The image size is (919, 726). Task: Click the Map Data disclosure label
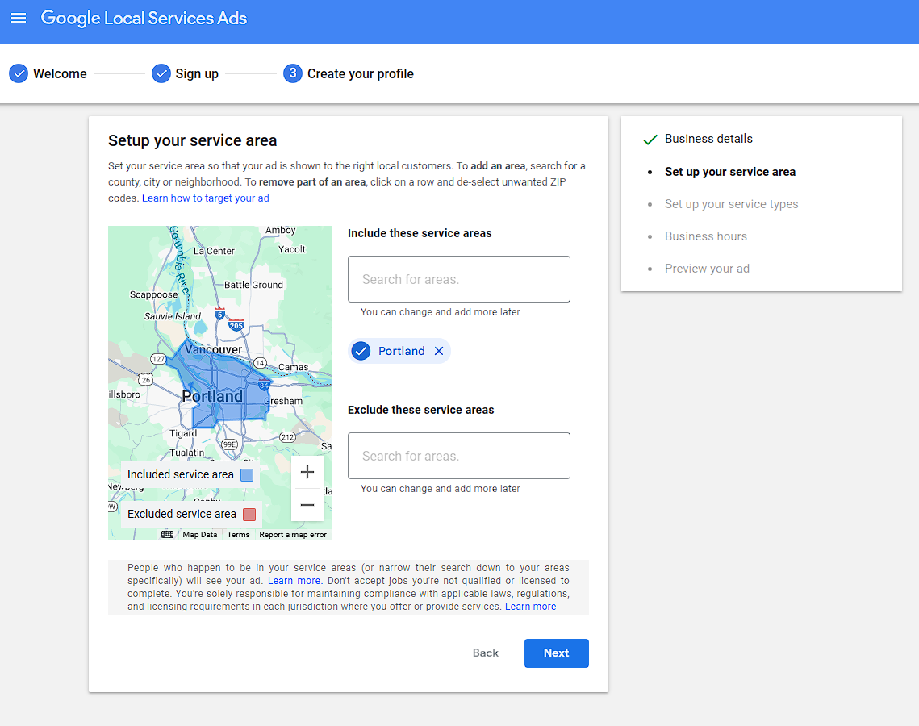pos(199,534)
